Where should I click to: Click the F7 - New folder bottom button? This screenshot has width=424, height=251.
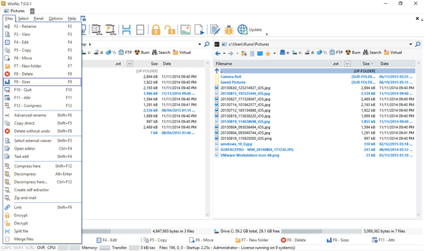(x=252, y=240)
